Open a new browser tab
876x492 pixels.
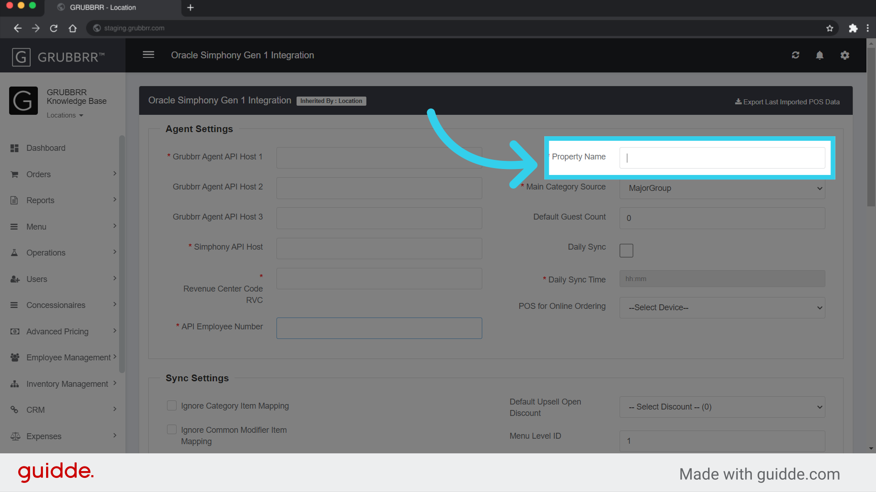coord(191,7)
